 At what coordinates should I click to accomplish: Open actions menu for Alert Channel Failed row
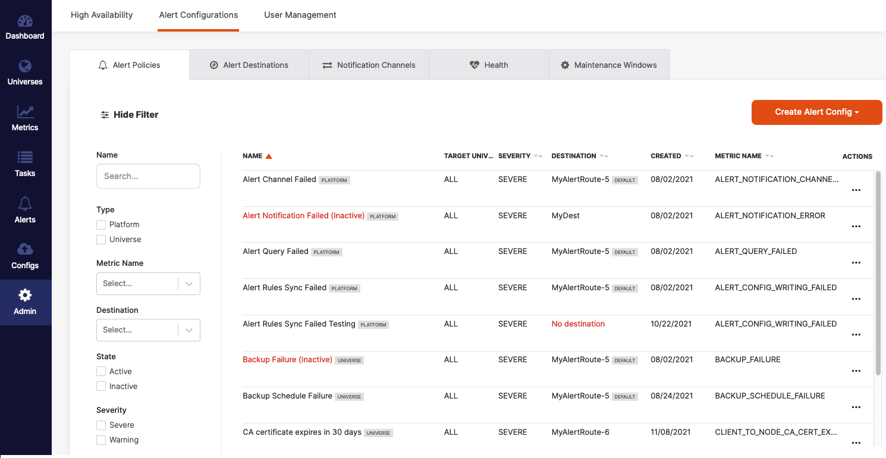856,190
